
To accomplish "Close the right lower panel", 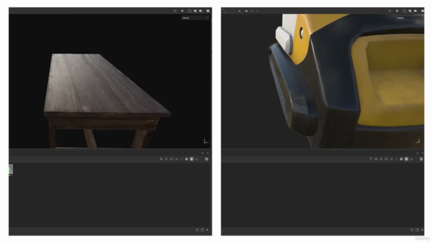I will (423, 153).
